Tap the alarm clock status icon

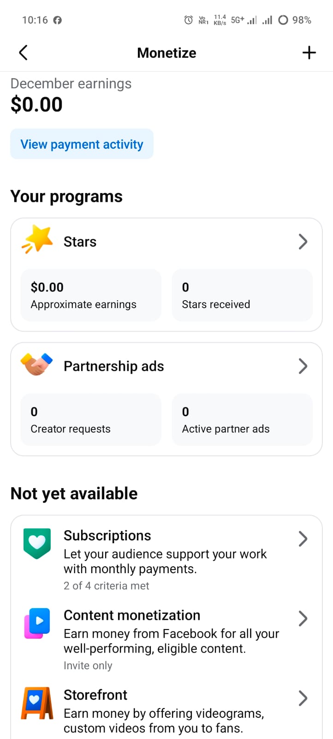188,20
